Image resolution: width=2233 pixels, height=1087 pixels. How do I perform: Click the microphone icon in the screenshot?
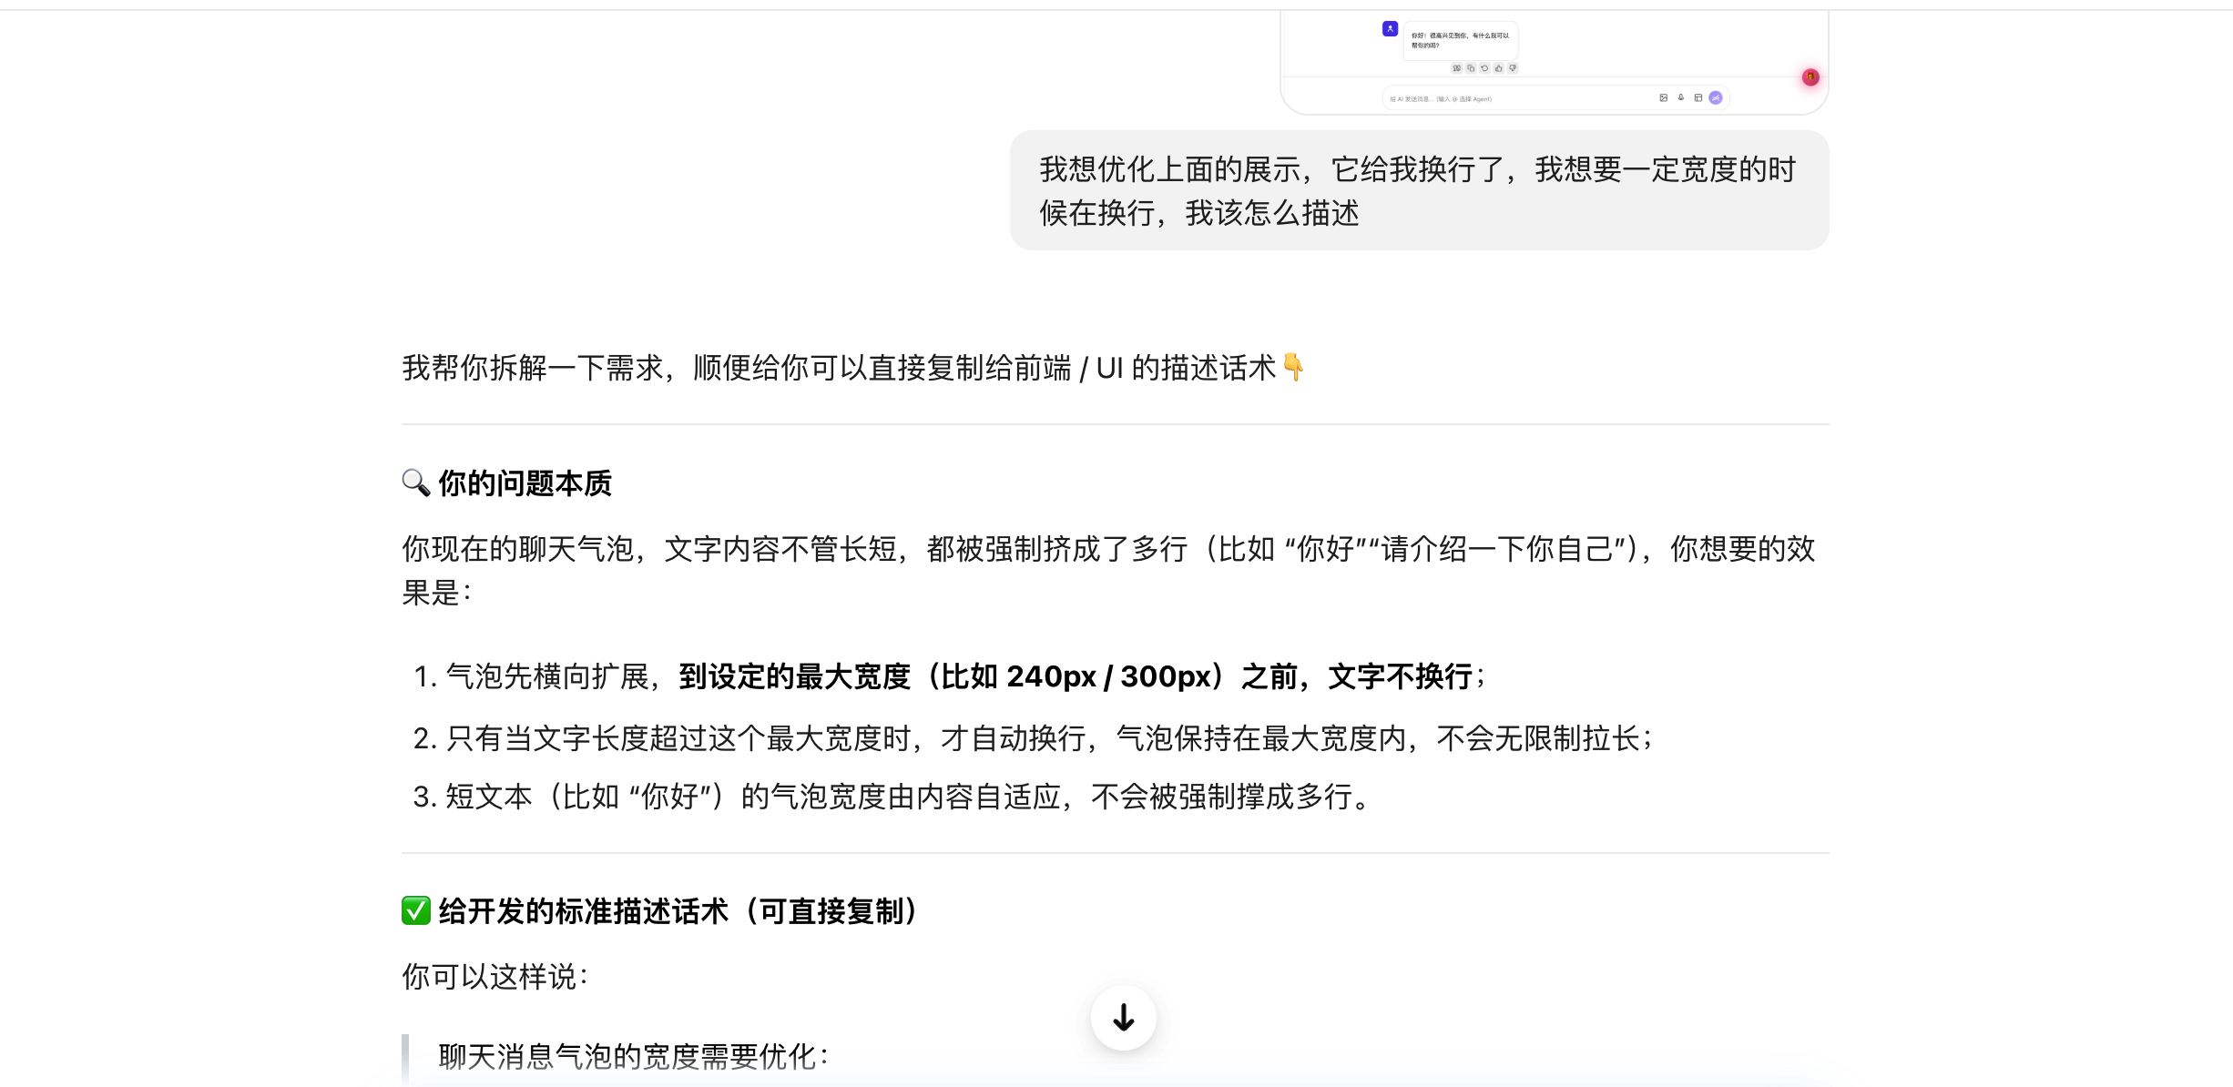click(x=1681, y=97)
